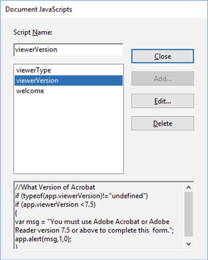This screenshot has width=208, height=260.
Task: Click the Close button
Action: click(162, 56)
